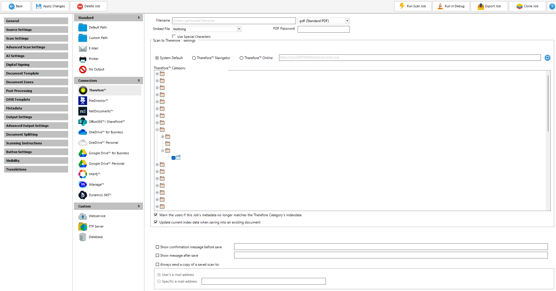Viewport: 556px width, 291px height.
Task: Click the refresh icon beside the Therefore Online URL
Action: click(548, 58)
